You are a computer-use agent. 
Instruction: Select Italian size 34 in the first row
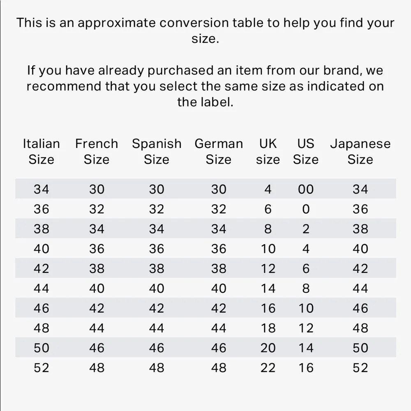point(41,189)
